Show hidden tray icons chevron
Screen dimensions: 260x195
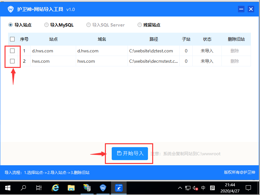coord(180,188)
